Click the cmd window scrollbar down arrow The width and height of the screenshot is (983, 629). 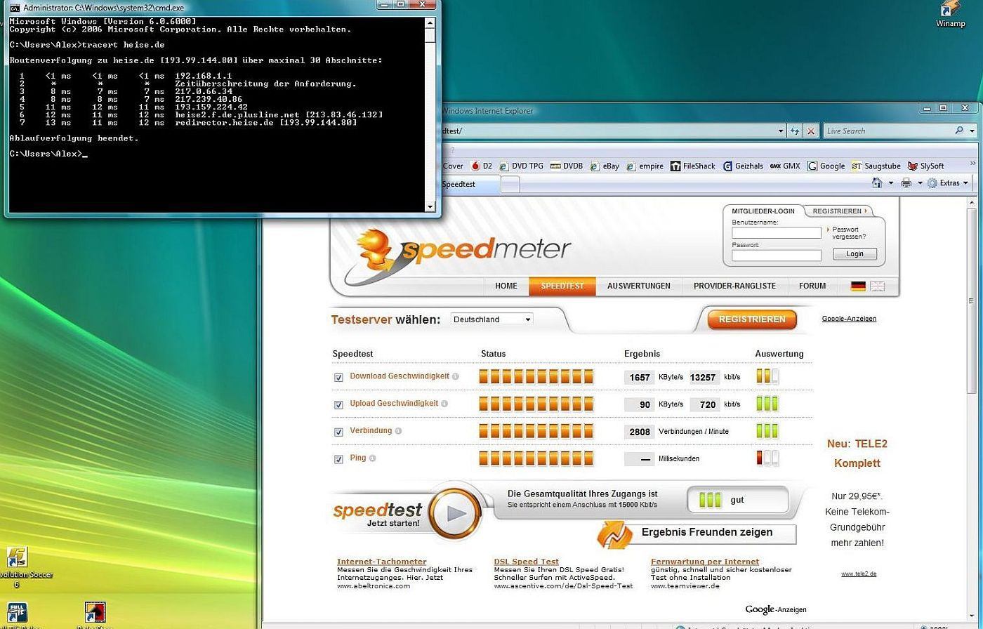[x=430, y=206]
